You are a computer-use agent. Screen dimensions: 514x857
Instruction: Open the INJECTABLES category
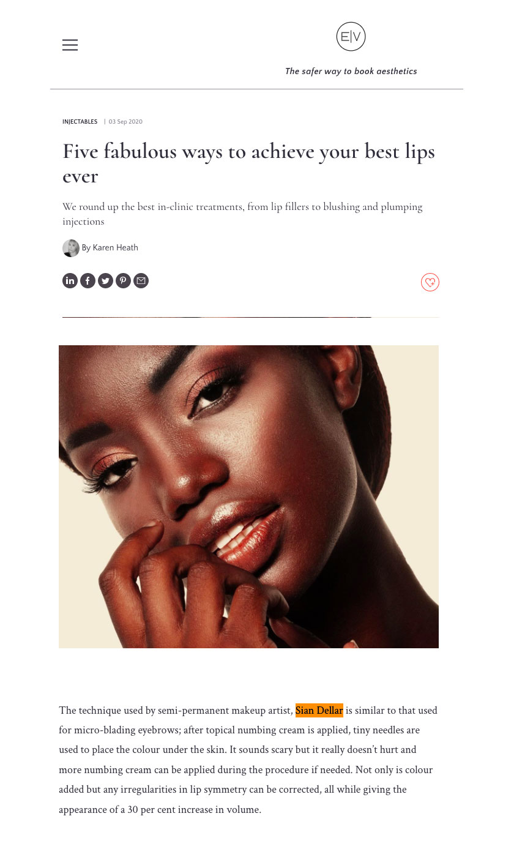click(80, 122)
